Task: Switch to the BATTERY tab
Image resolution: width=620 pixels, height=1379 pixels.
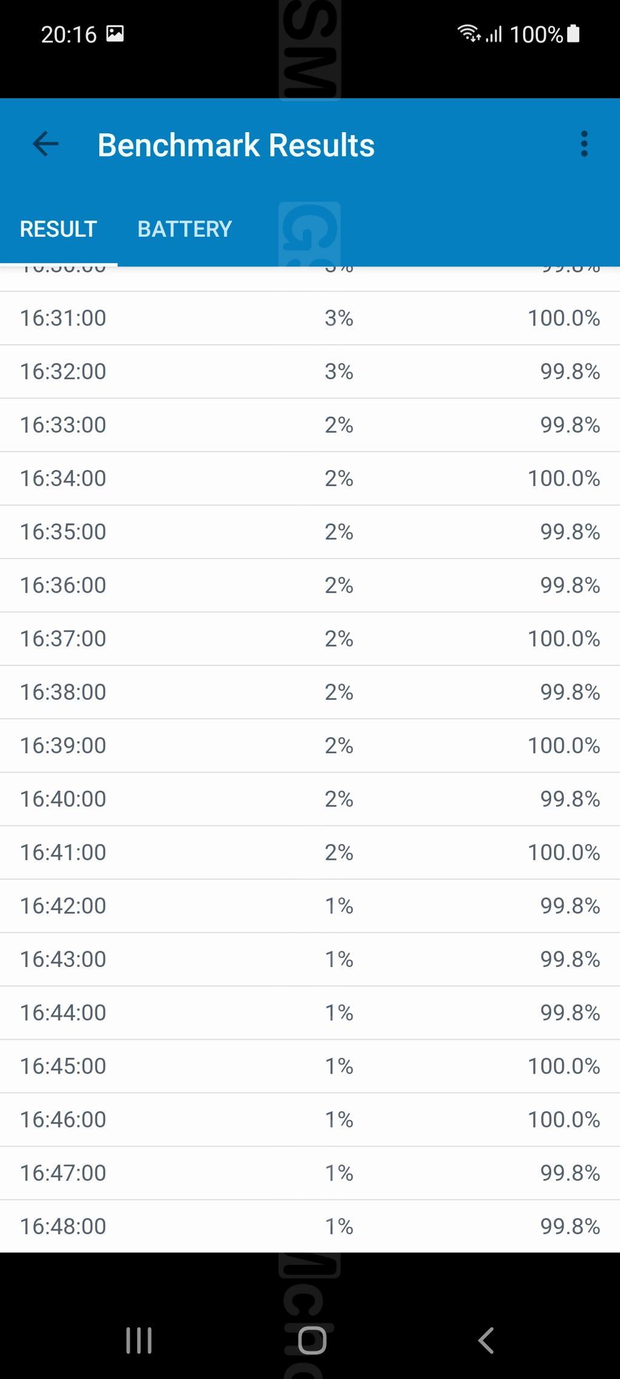Action: coord(185,229)
